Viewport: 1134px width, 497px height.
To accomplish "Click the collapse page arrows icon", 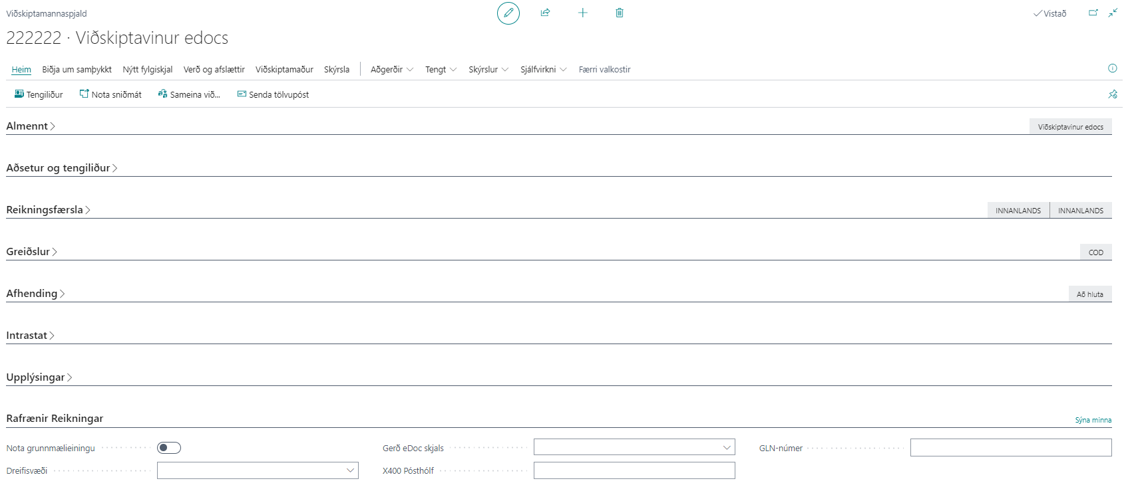I will [x=1113, y=13].
